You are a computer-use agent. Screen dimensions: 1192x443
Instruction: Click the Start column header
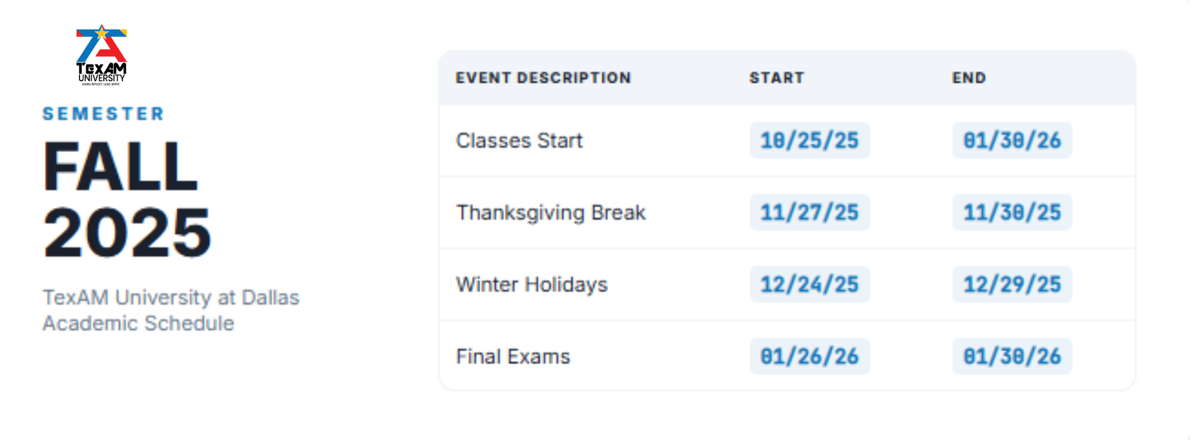click(777, 78)
